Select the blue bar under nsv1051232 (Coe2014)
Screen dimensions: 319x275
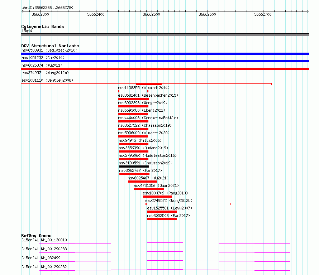[165, 61]
